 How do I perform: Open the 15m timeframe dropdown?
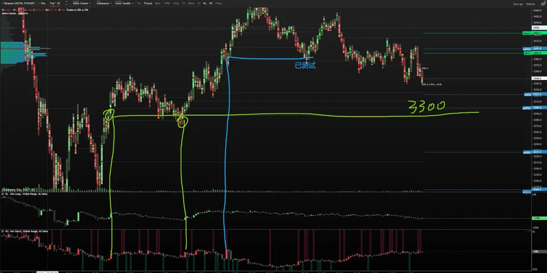(x=42, y=3)
